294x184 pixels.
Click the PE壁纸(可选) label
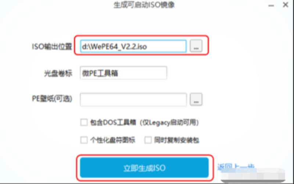(52, 99)
